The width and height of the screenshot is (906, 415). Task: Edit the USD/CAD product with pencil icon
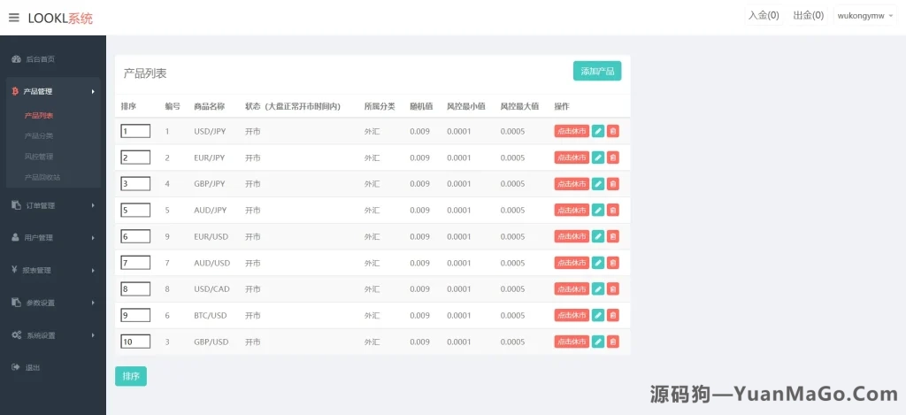click(598, 289)
